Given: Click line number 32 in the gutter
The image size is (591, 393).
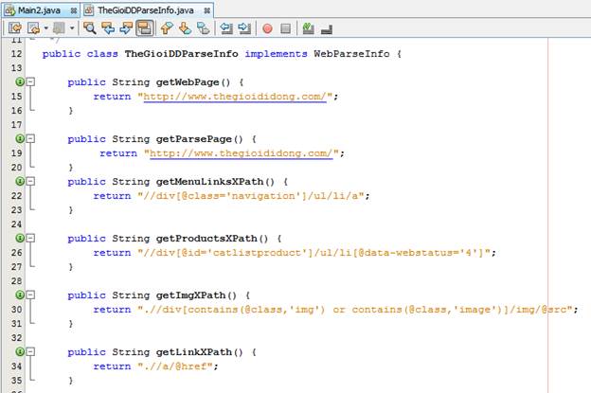Looking at the screenshot, I should [x=16, y=338].
